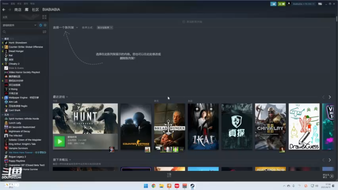
Task: Click 60 Seconds! Reatomized entry
Action: click(x=22, y=127)
